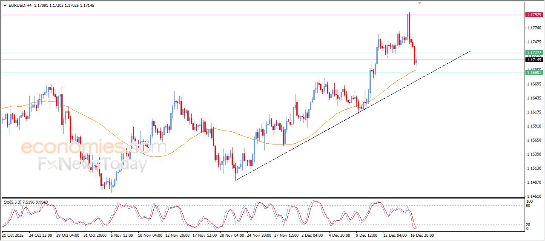Click the 2 Dec 04:00 time label
The image size is (545, 241).
point(313,235)
